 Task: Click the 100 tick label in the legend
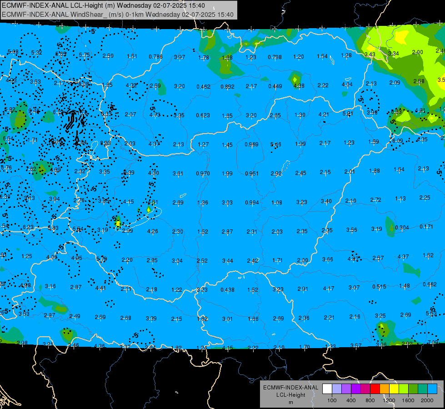coord(332,400)
